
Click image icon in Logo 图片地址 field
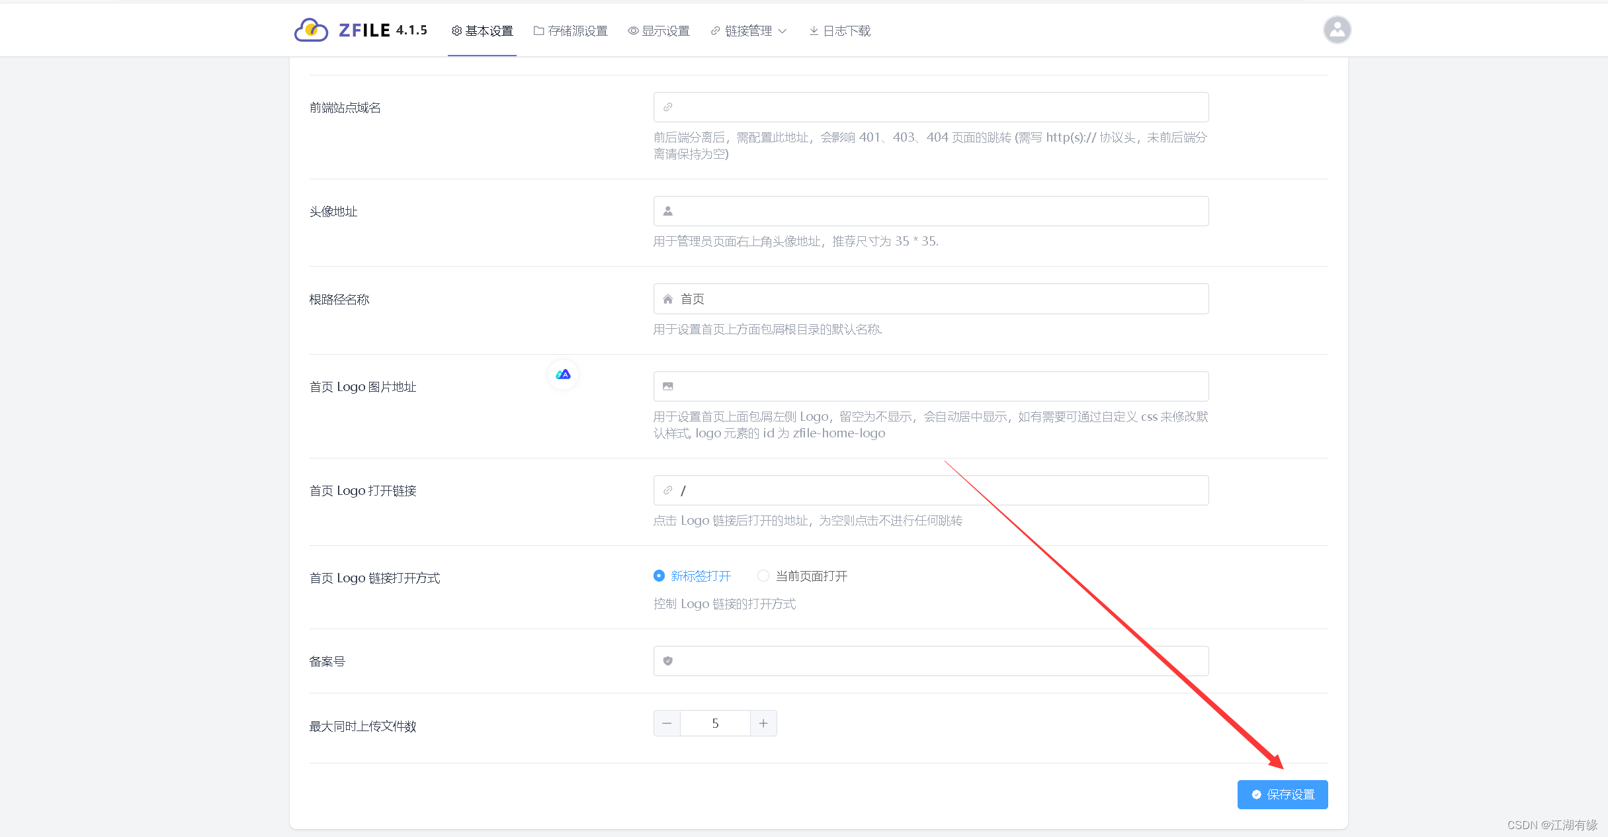pyautogui.click(x=668, y=386)
